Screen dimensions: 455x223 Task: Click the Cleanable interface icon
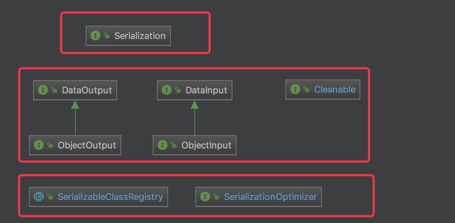[x=295, y=90]
